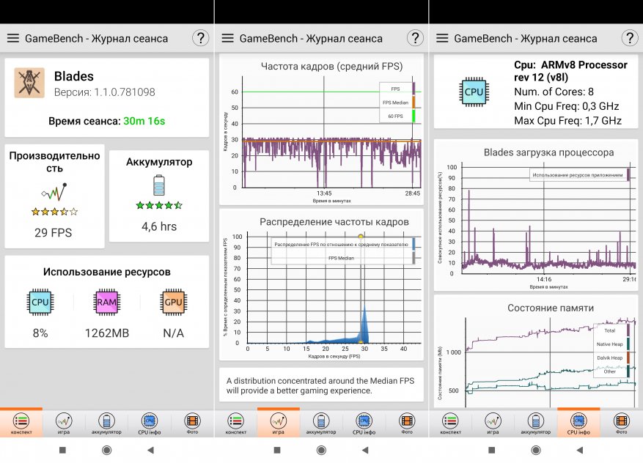Screen dimensions: 643x463
Task: Open the Производительность 29 FPS card
Action: point(54,196)
